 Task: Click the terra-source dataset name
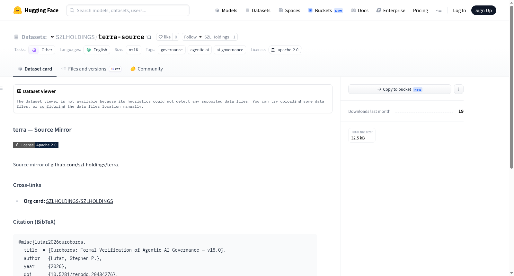(121, 37)
